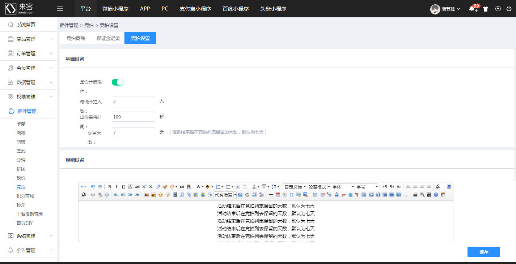Open APP top menu
This screenshot has width=516, height=264.
[x=145, y=9]
